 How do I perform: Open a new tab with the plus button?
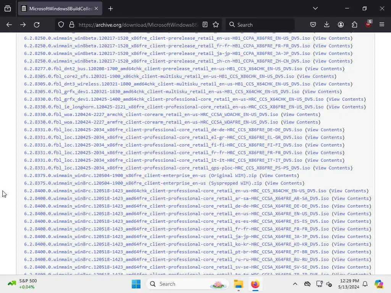pyautogui.click(x=110, y=9)
